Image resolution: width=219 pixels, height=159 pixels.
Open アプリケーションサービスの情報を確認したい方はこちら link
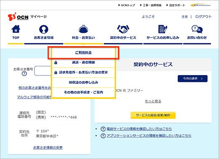click(149, 136)
